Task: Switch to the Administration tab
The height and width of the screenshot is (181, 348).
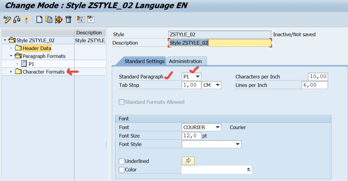Action: 185,61
